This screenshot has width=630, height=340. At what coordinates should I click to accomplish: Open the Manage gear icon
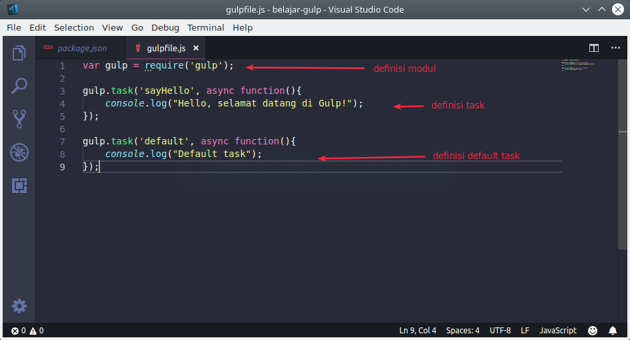[19, 306]
